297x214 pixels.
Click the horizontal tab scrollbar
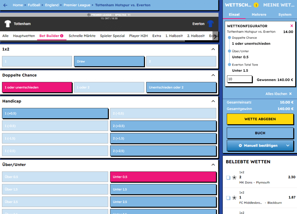[x=93, y=41]
